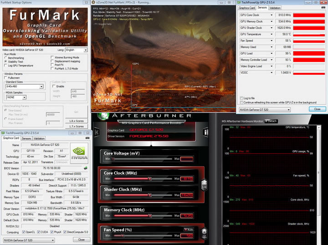Viewport: 328px width, 245px height.
Task: Check FurMark 1.7.0 Mode
Action: pos(52,68)
